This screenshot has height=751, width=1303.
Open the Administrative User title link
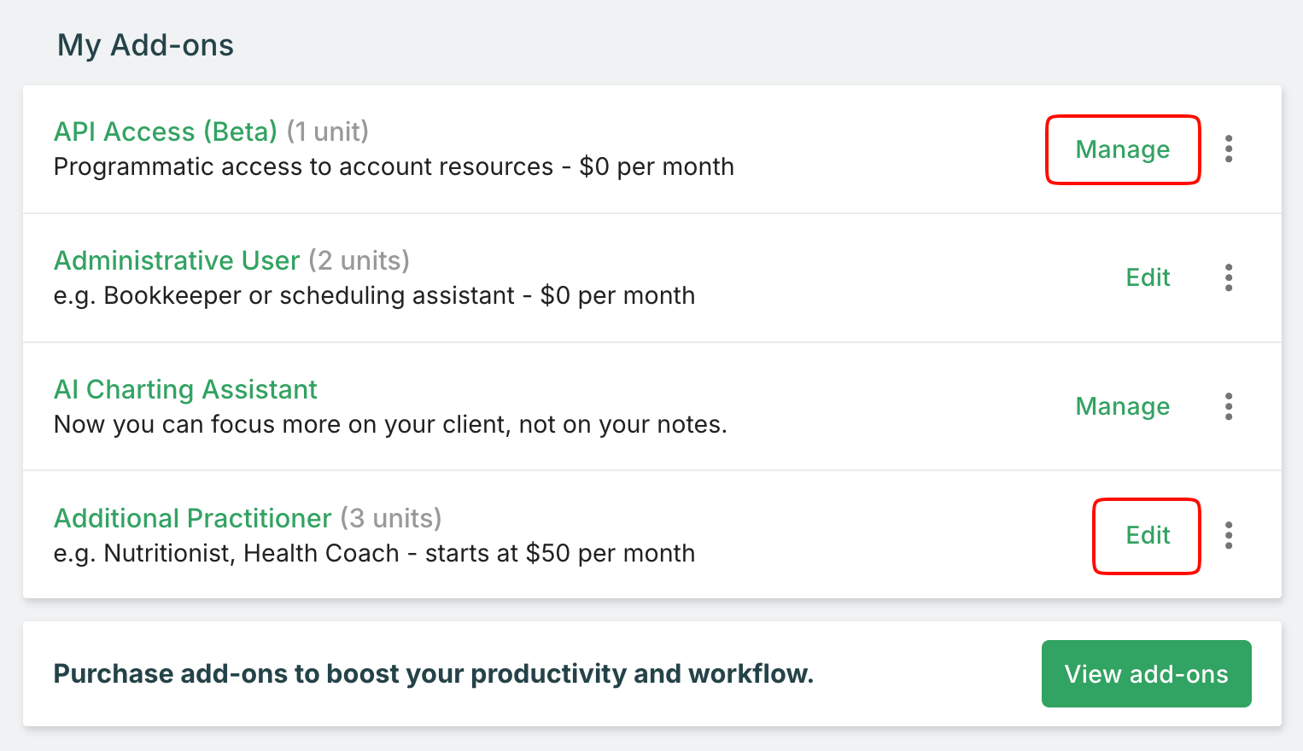[x=177, y=260]
